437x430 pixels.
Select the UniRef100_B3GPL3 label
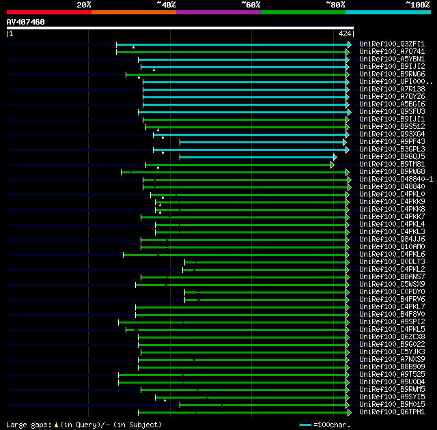(392, 149)
